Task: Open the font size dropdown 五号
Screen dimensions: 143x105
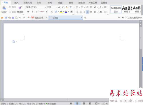Action: coord(56,7)
